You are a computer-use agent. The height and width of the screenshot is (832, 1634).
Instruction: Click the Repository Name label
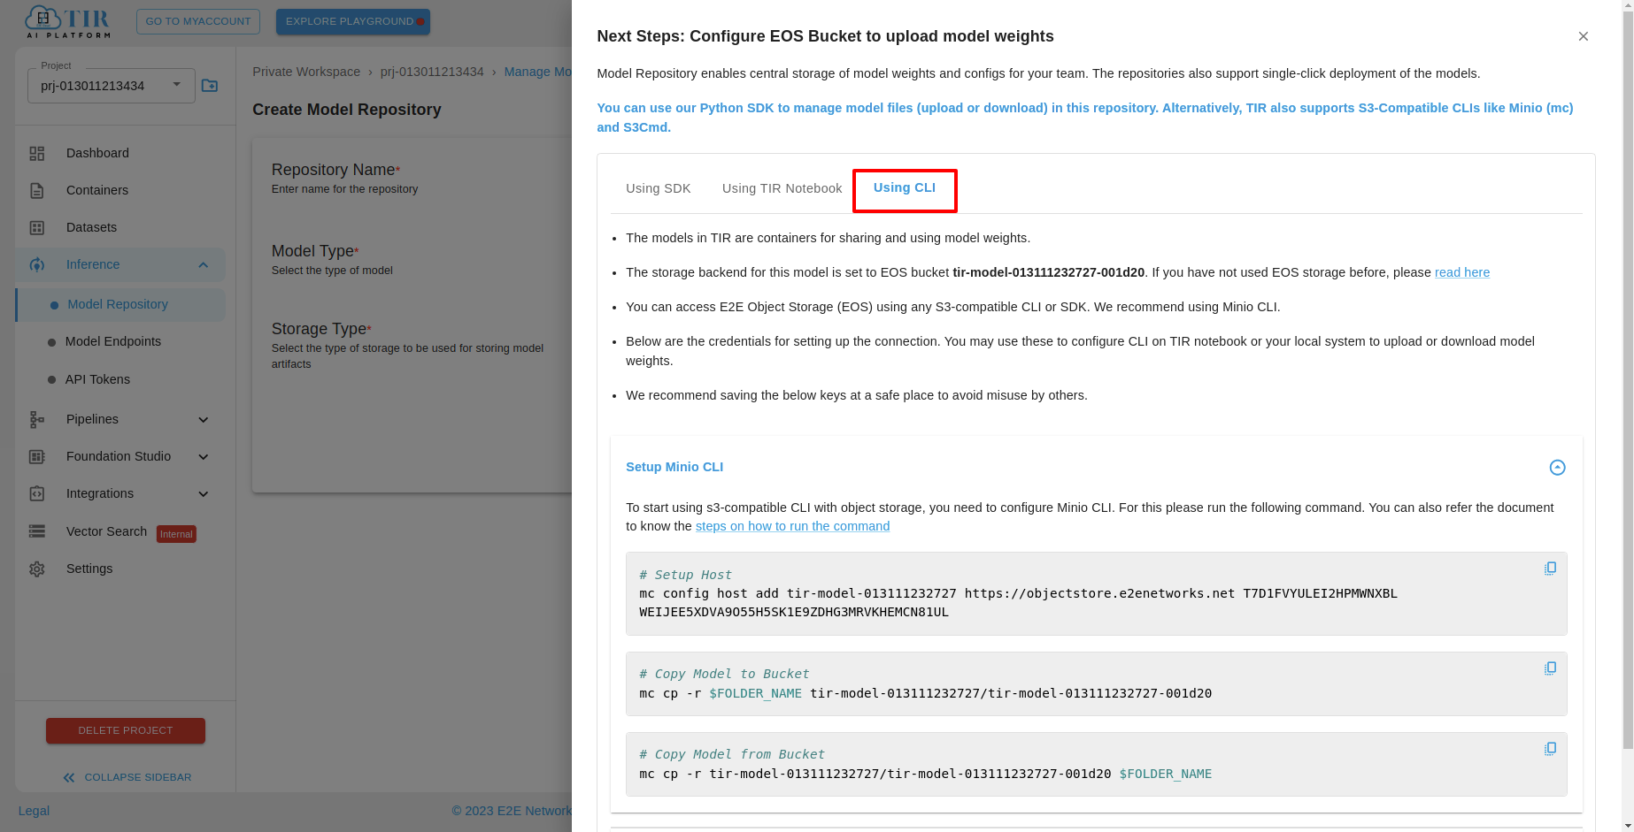(335, 170)
